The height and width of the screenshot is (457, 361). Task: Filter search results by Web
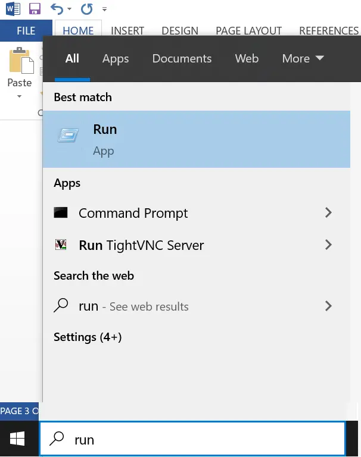click(x=247, y=58)
